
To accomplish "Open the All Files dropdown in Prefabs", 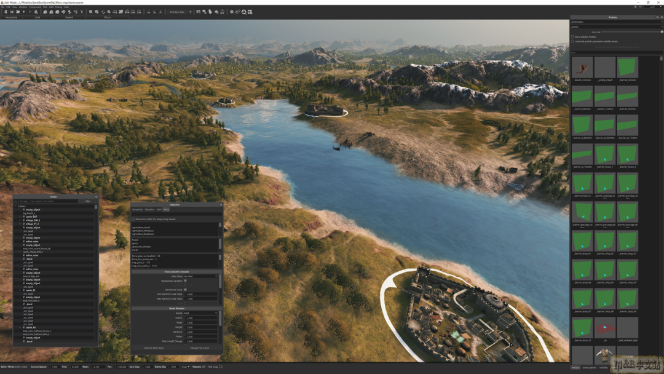I will (x=616, y=26).
